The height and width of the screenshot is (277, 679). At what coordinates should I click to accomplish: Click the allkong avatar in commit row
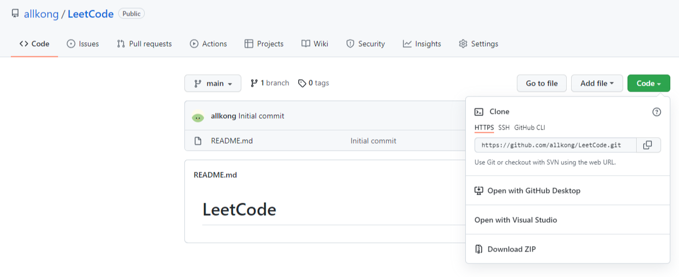198,117
